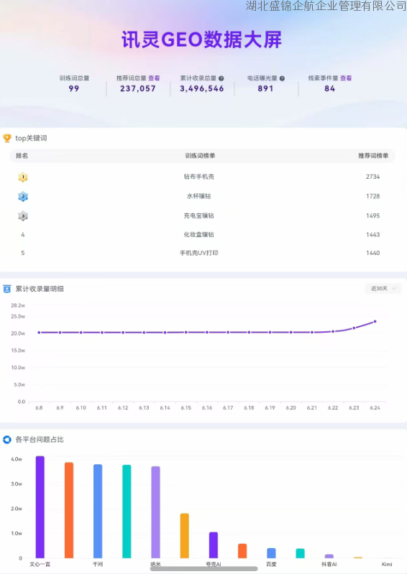Open the 近30天 time range dropdown
The image size is (407, 574).
click(383, 289)
